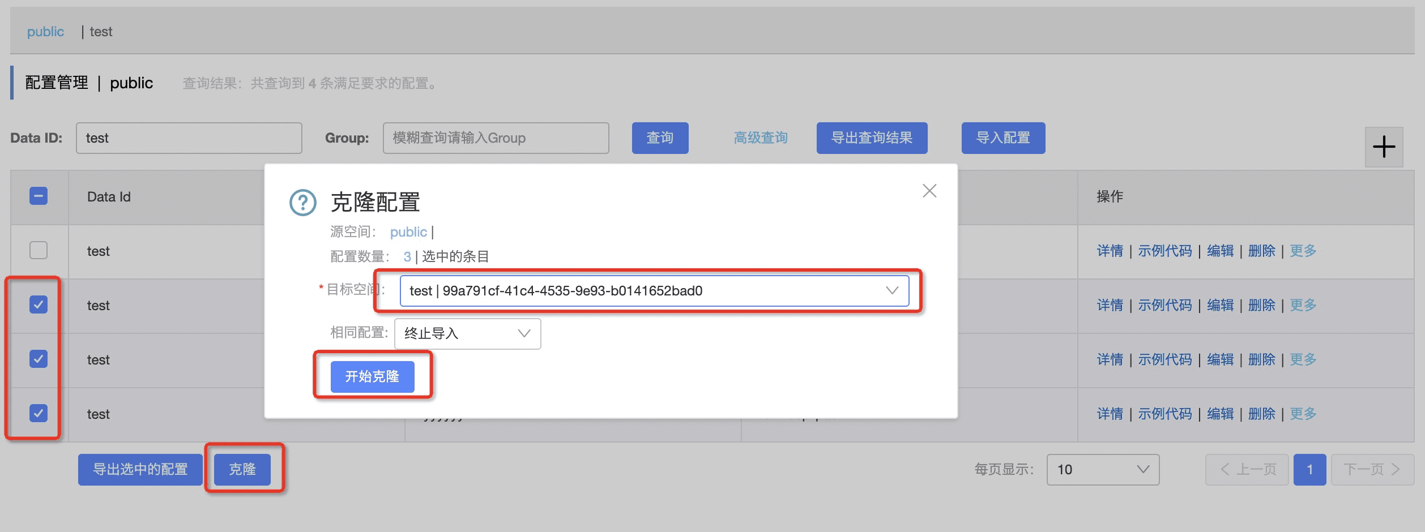Switch to the public namespace tab
Screen dimensions: 1425x532
coord(45,32)
